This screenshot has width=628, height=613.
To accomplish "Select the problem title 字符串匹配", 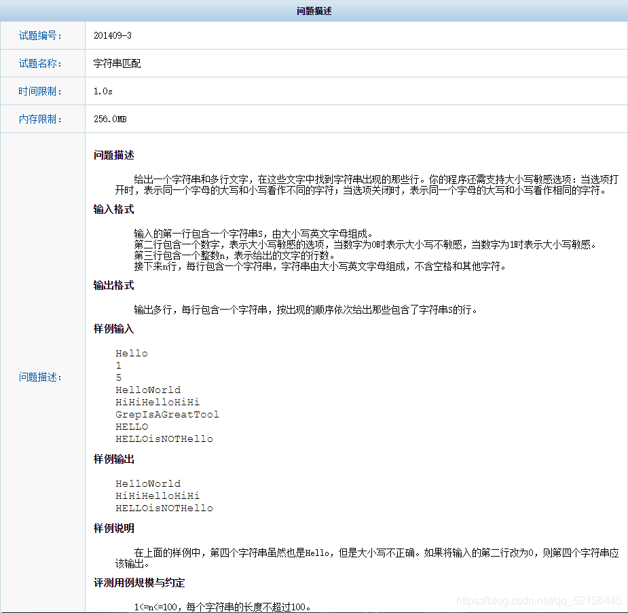I will (117, 63).
